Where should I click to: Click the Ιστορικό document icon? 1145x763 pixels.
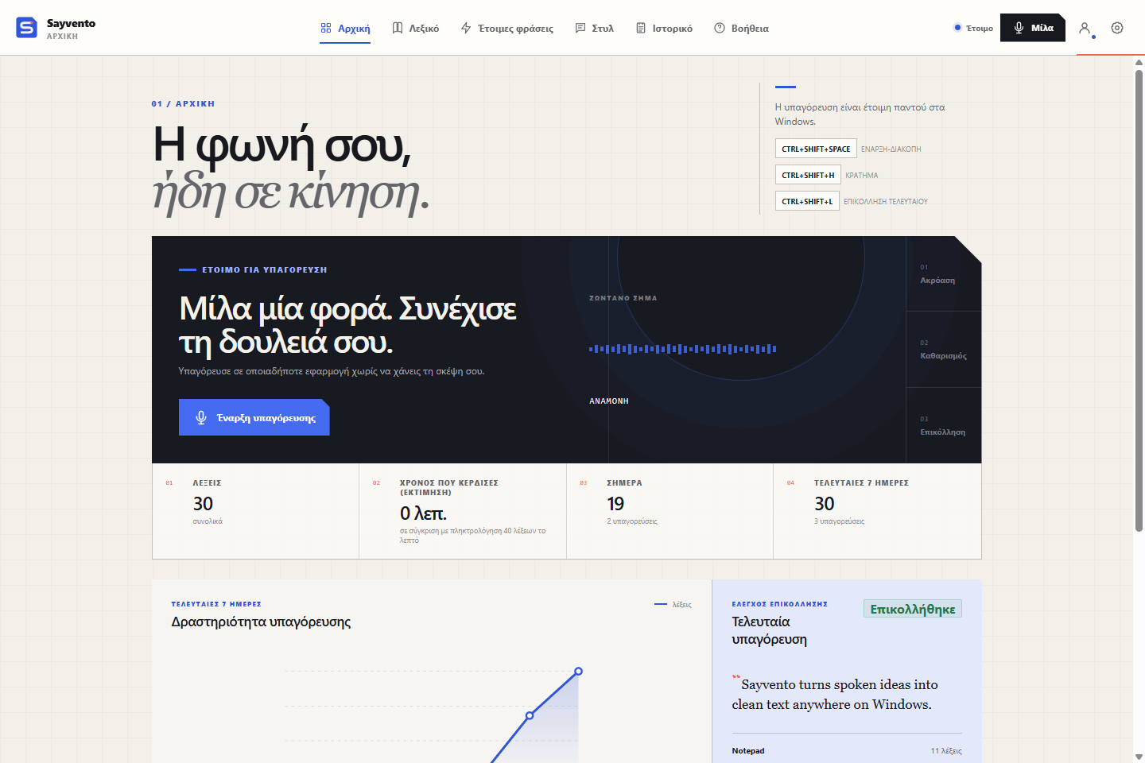(641, 28)
